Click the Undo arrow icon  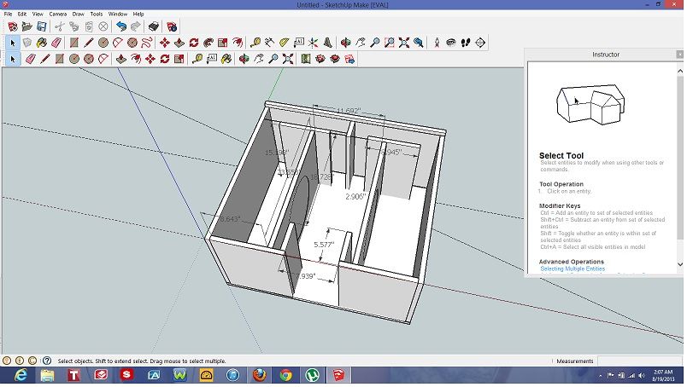point(121,26)
